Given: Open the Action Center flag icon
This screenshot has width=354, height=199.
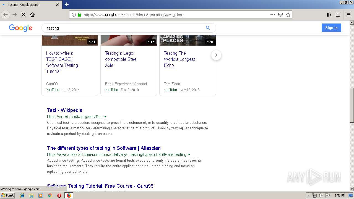Looking at the screenshot, I should point(328,195).
